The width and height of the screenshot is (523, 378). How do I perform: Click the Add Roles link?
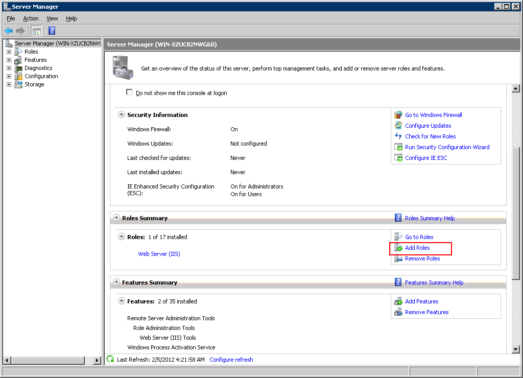(417, 248)
